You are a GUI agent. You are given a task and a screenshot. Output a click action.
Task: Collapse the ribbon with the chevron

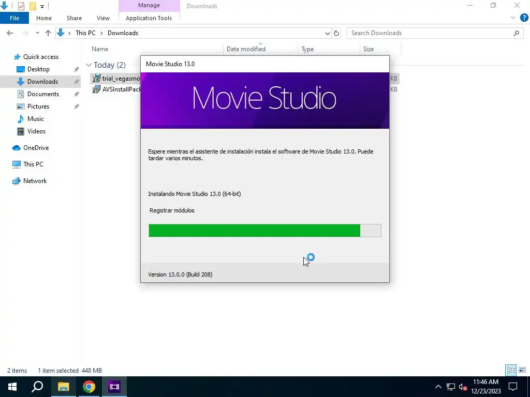[513, 18]
